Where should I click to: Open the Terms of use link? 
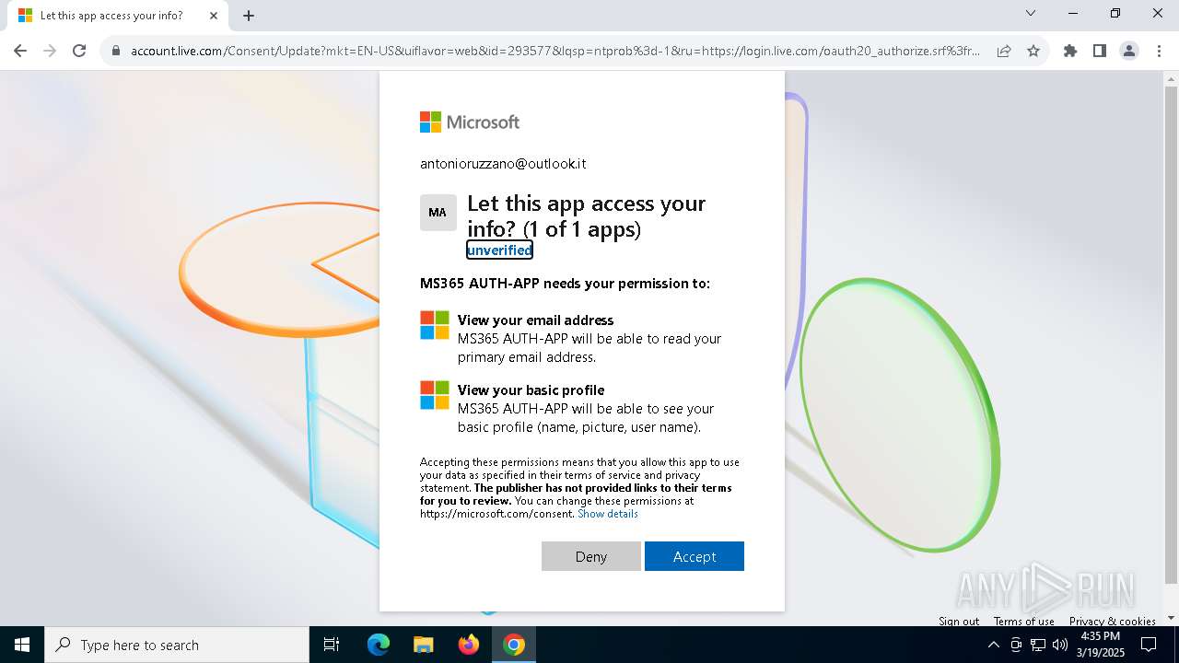coord(1023,621)
